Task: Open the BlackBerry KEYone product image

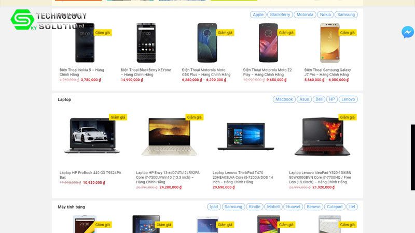Action: click(146, 43)
